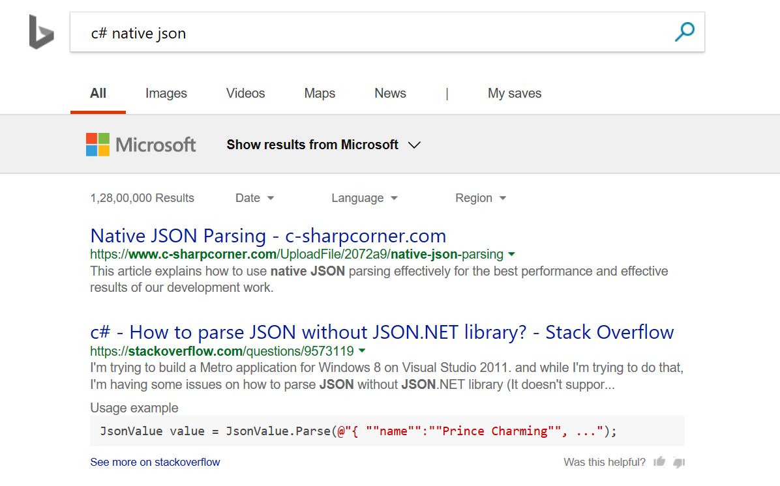Image resolution: width=780 pixels, height=486 pixels.
Task: Click the Bing logo icon
Action: click(41, 33)
